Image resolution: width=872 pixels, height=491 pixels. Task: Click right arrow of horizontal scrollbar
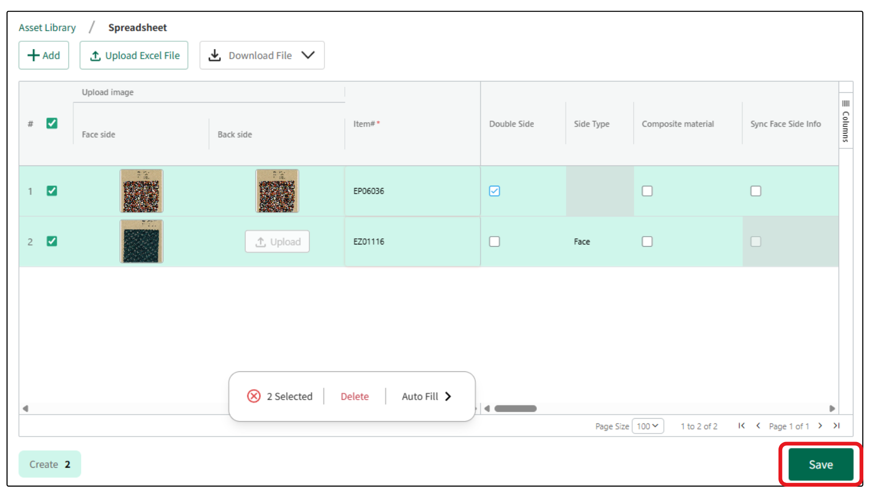pyautogui.click(x=832, y=409)
